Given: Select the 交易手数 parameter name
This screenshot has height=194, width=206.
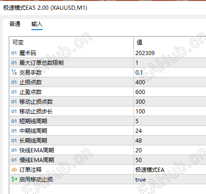Looking at the screenshot, I should point(30,73).
